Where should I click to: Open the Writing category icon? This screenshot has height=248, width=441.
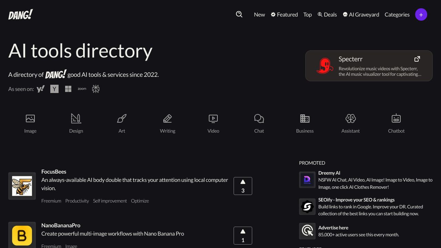[167, 118]
